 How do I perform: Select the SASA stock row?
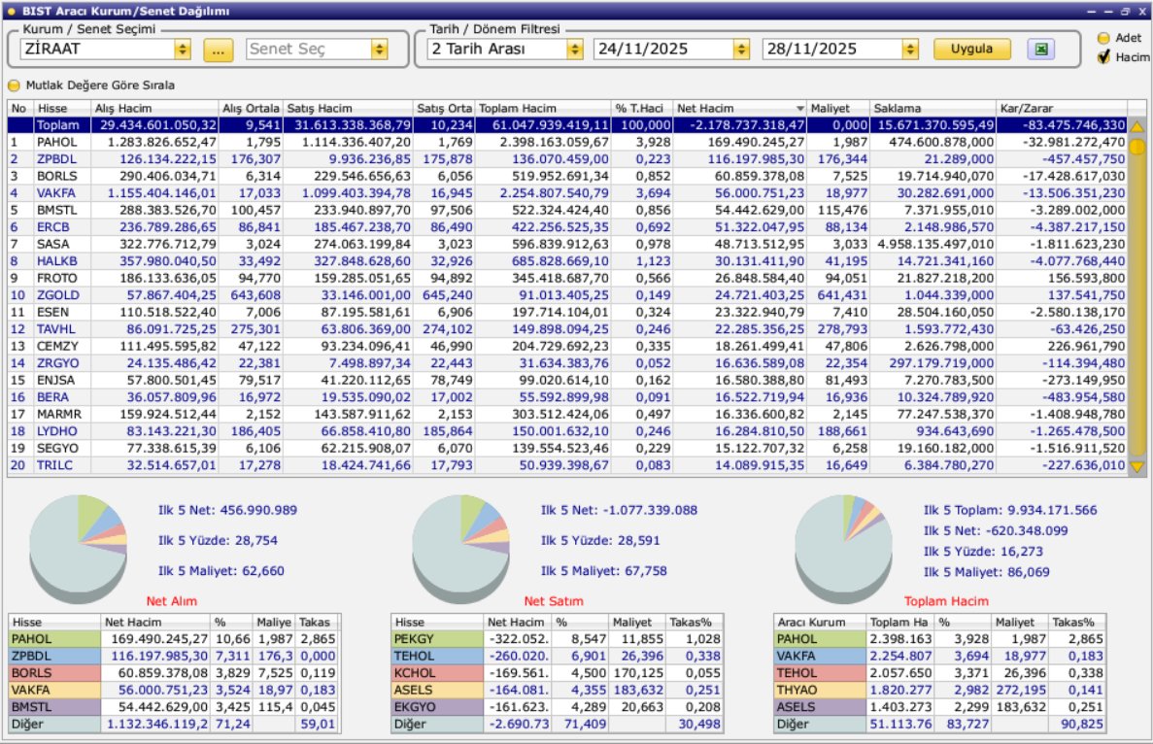coord(567,244)
